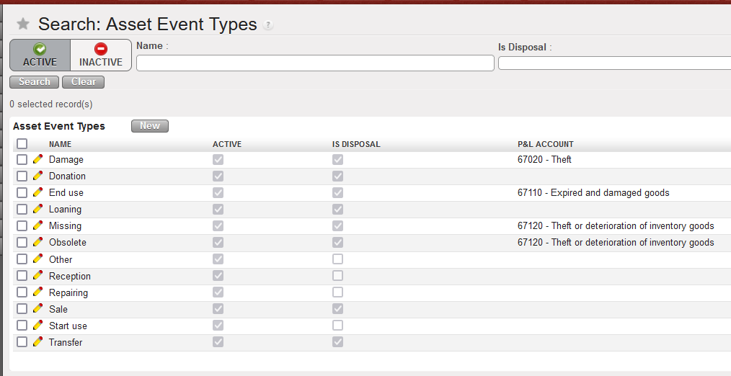Click the help question mark icon
Viewport: 731px width, 376px height.
click(268, 25)
